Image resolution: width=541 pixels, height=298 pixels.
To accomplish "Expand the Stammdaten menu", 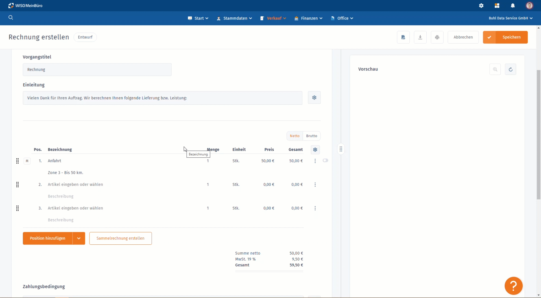I will (234, 18).
